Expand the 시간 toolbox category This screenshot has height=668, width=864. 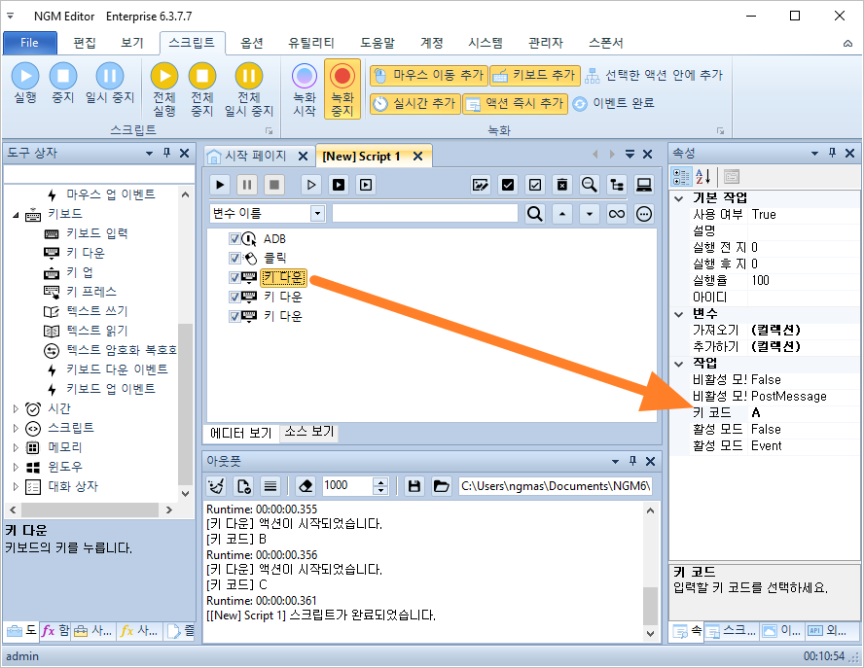[16, 408]
